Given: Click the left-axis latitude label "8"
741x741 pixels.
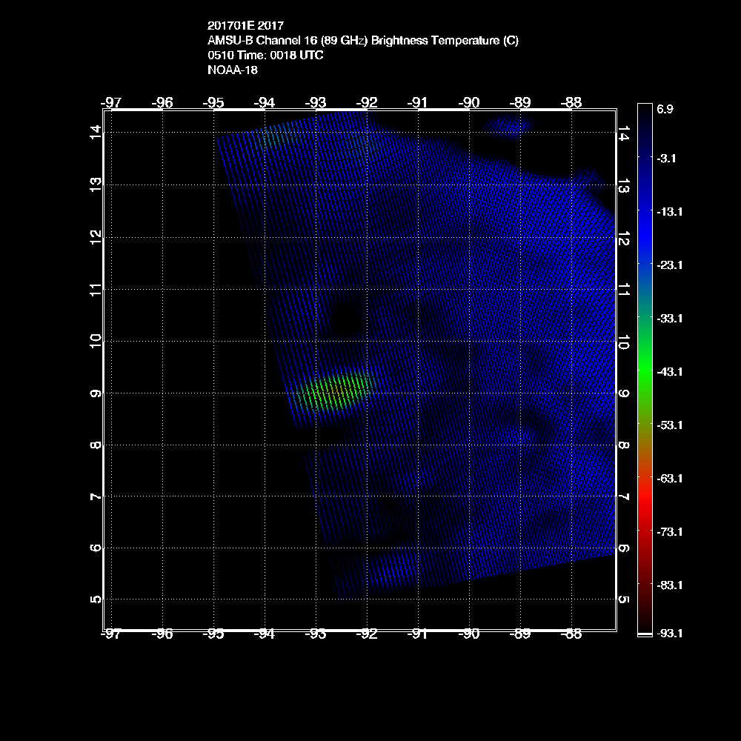Looking at the screenshot, I should pyautogui.click(x=96, y=445).
